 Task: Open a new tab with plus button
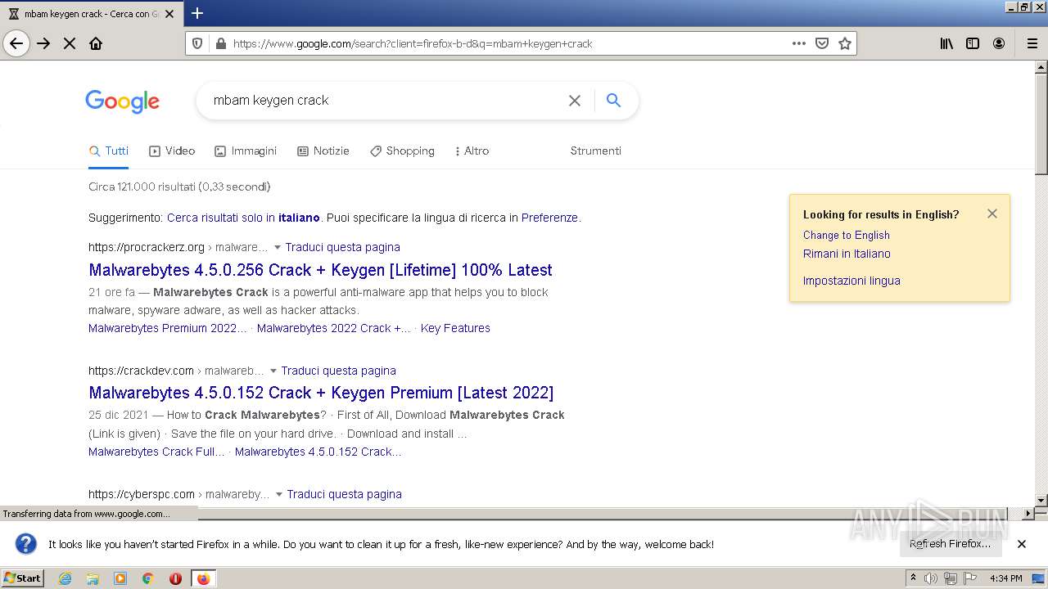pos(197,13)
